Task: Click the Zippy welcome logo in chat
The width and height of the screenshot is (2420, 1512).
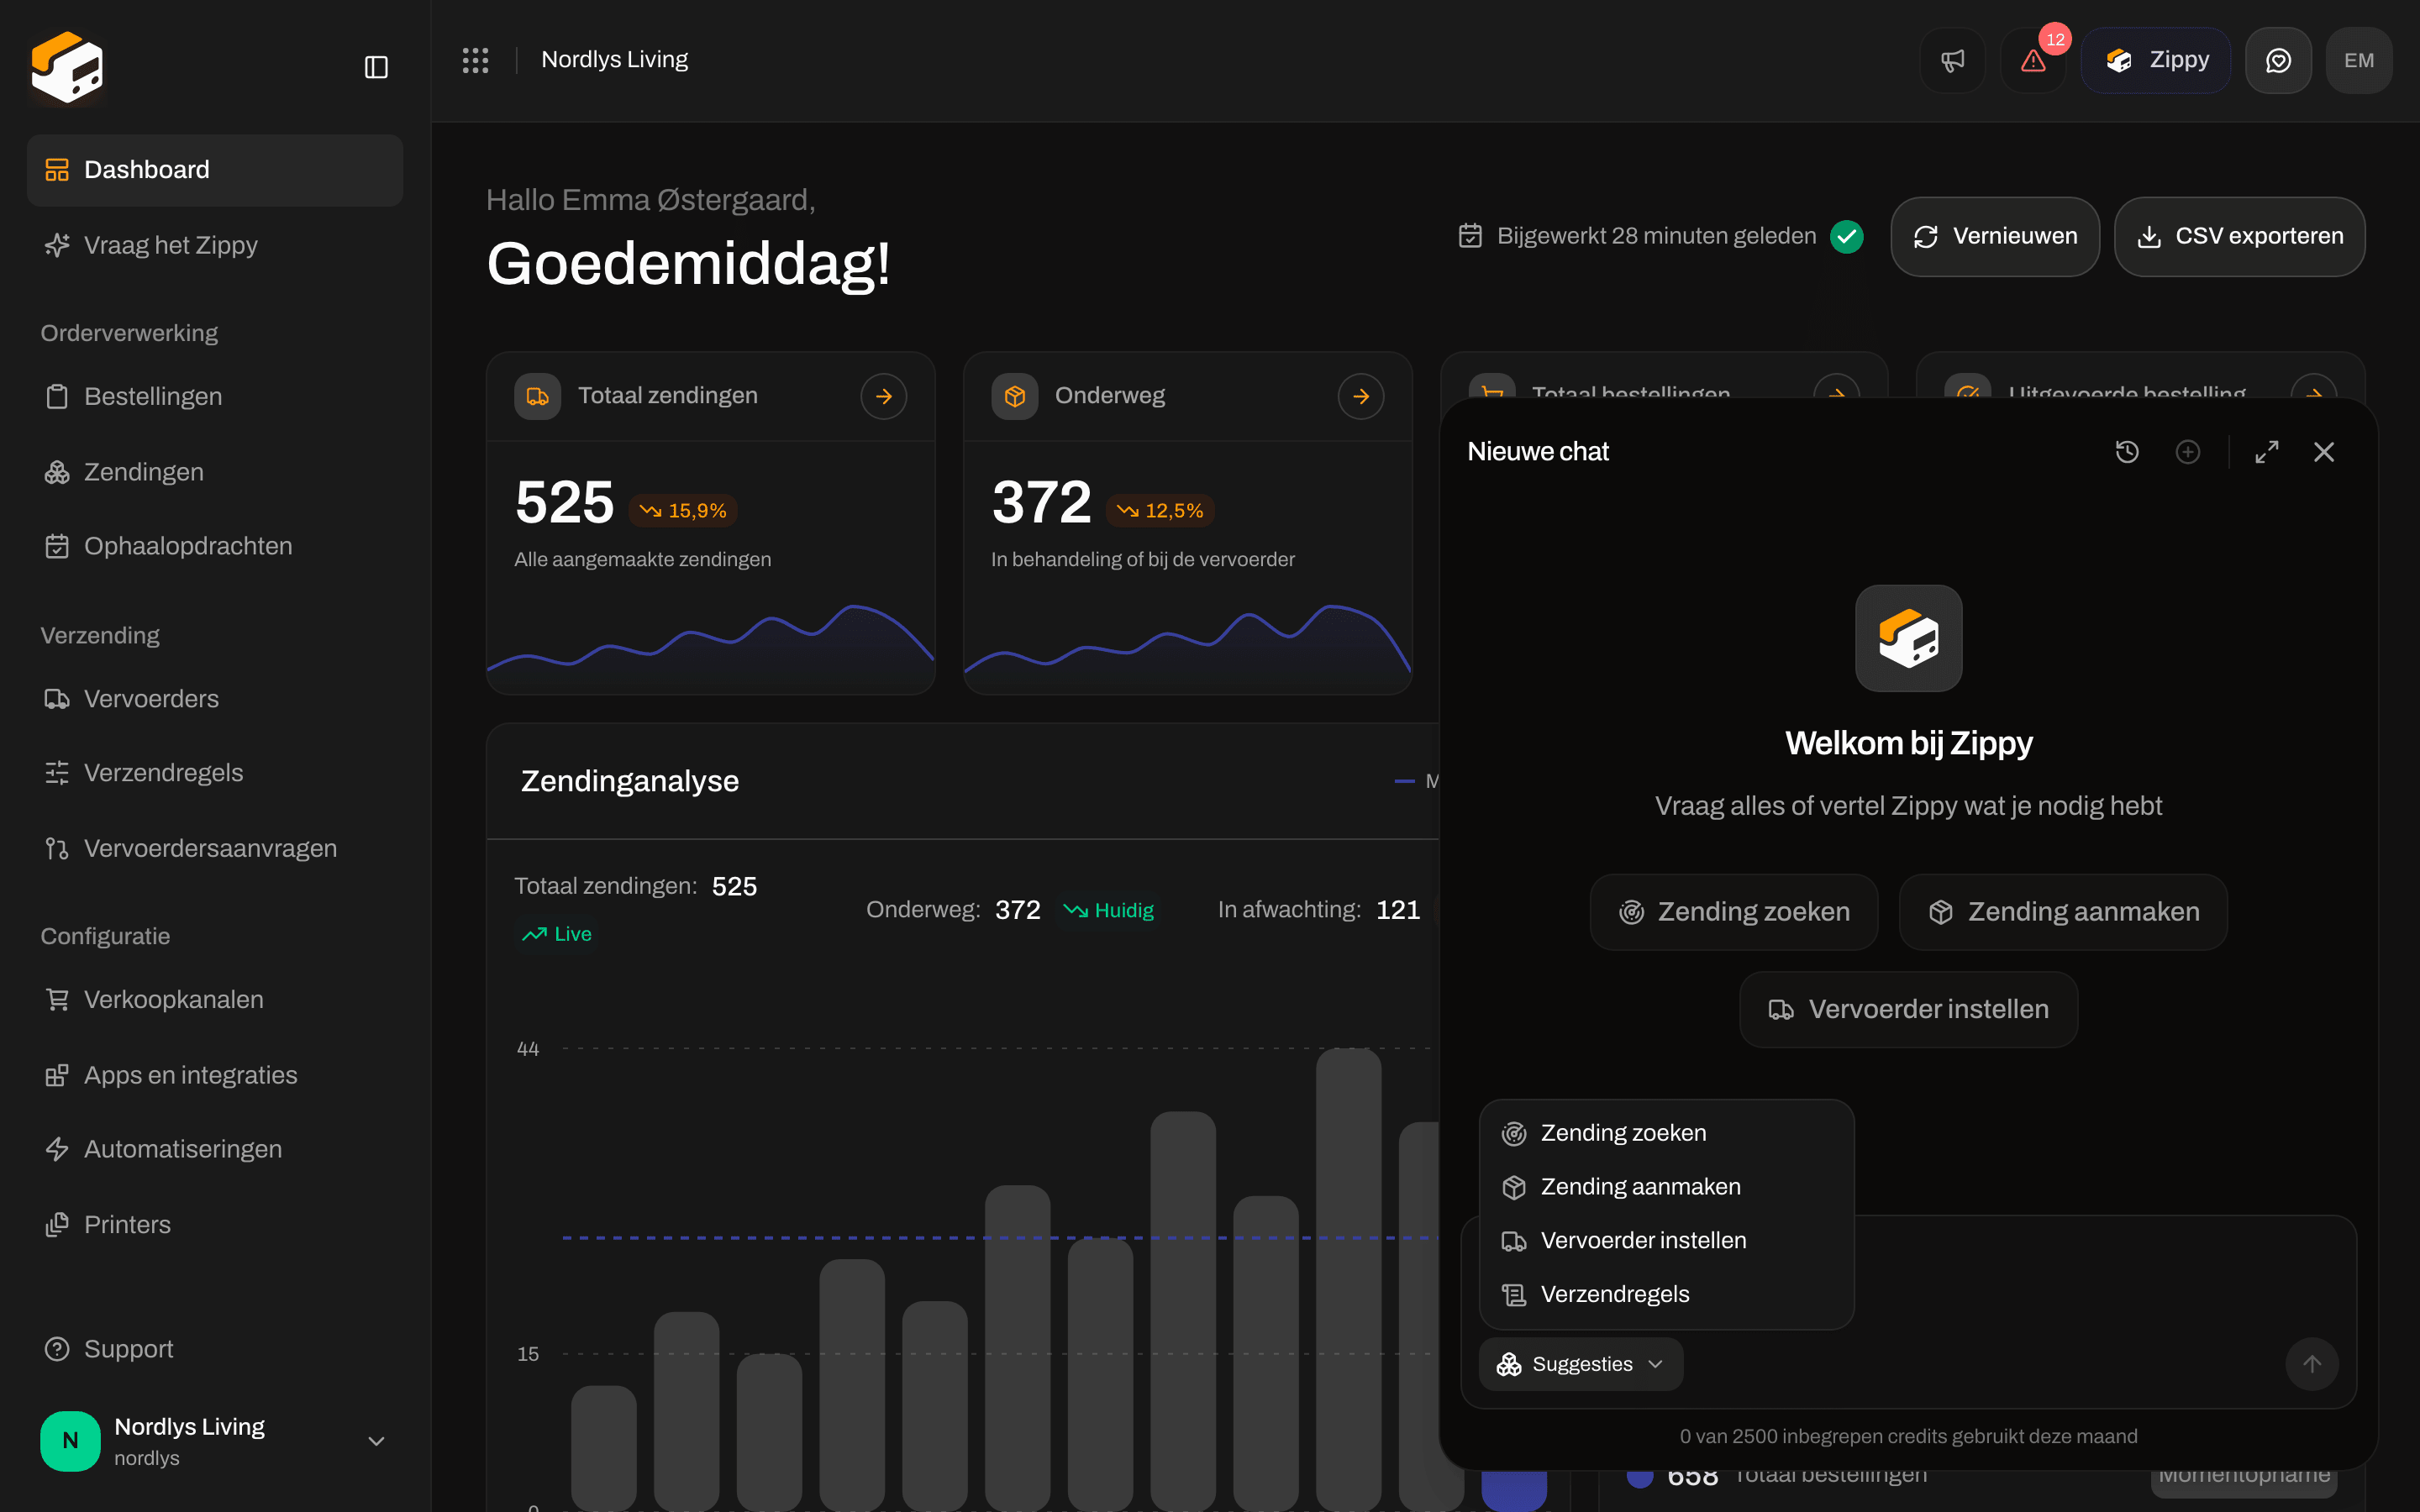Action: pos(1909,638)
